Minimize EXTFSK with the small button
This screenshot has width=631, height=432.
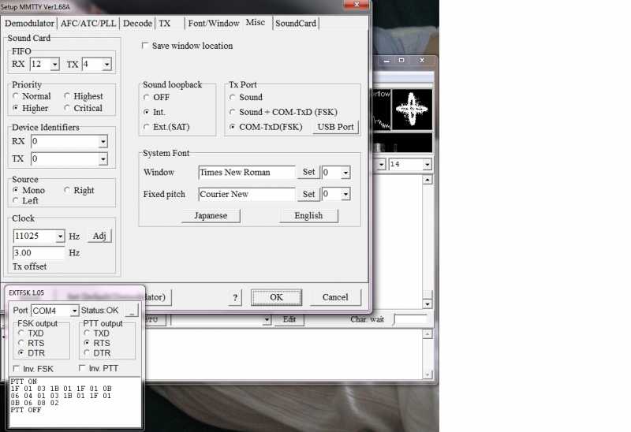point(132,310)
